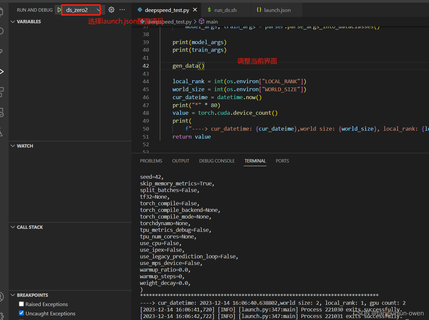Click the 'Process 221030 exits' terminal log line
429x320 pixels.
click(271, 309)
